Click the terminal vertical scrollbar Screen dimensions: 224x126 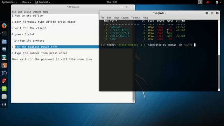pos(219,55)
